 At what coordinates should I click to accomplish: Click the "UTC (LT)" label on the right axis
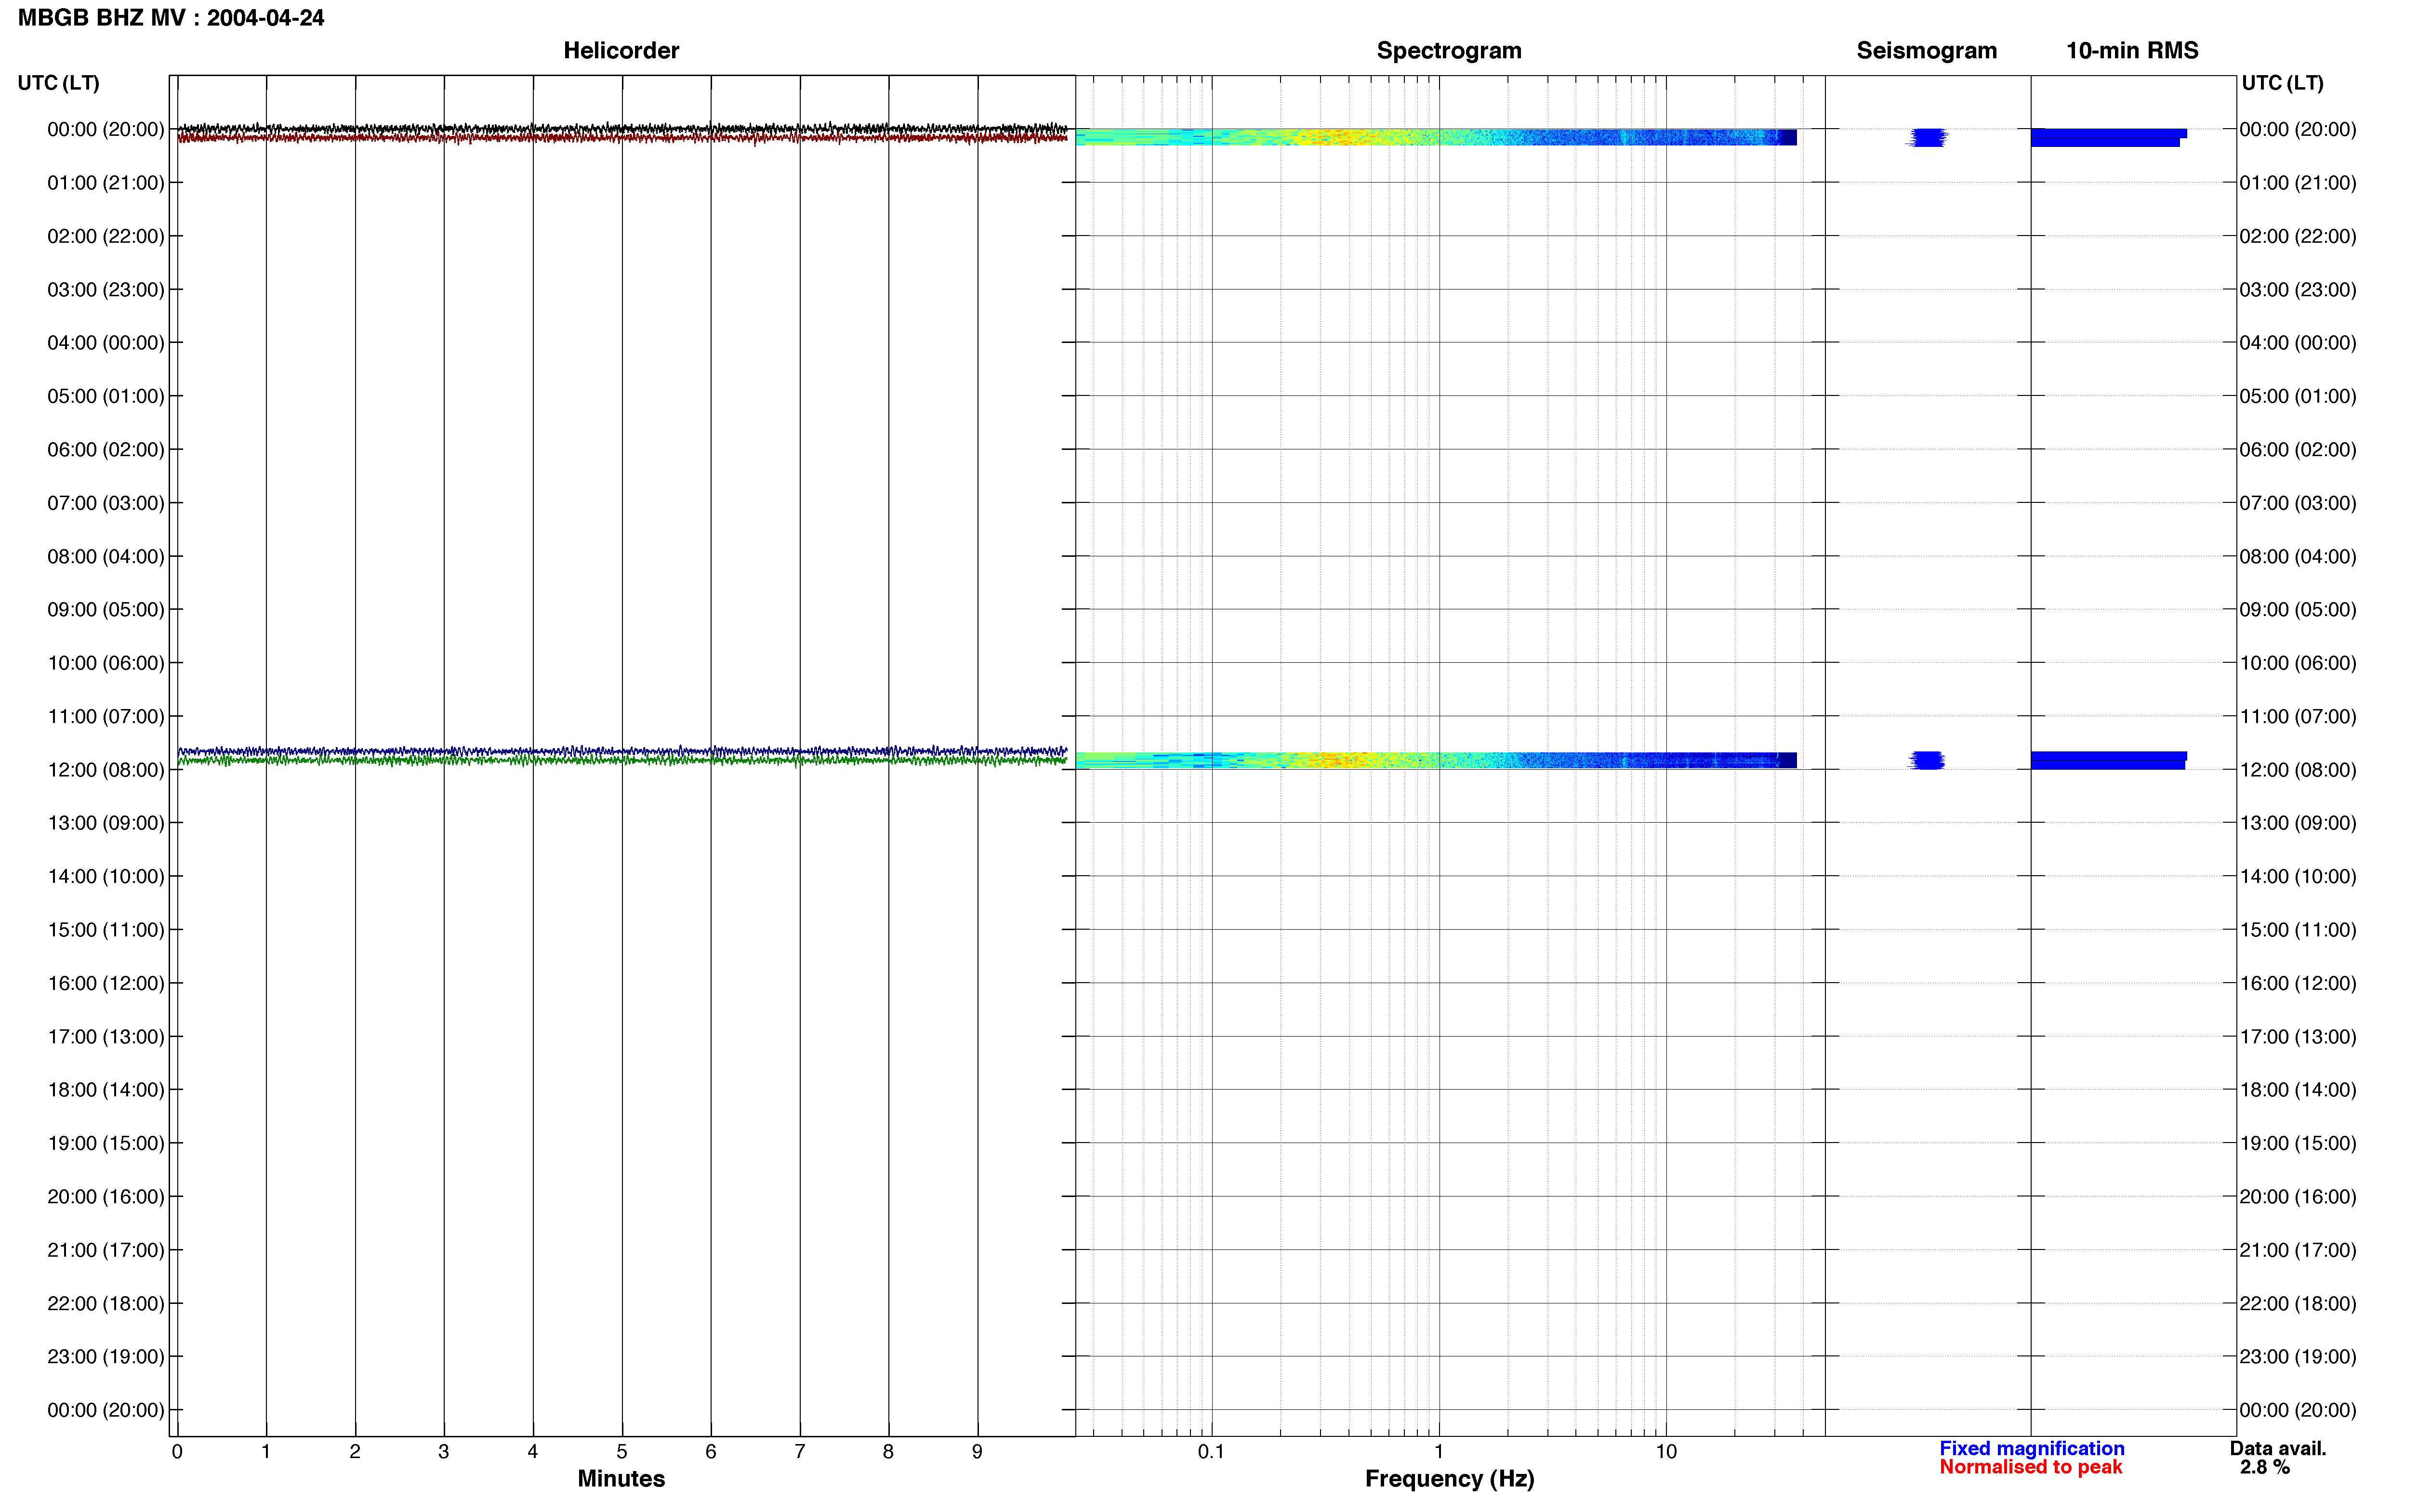2282,83
